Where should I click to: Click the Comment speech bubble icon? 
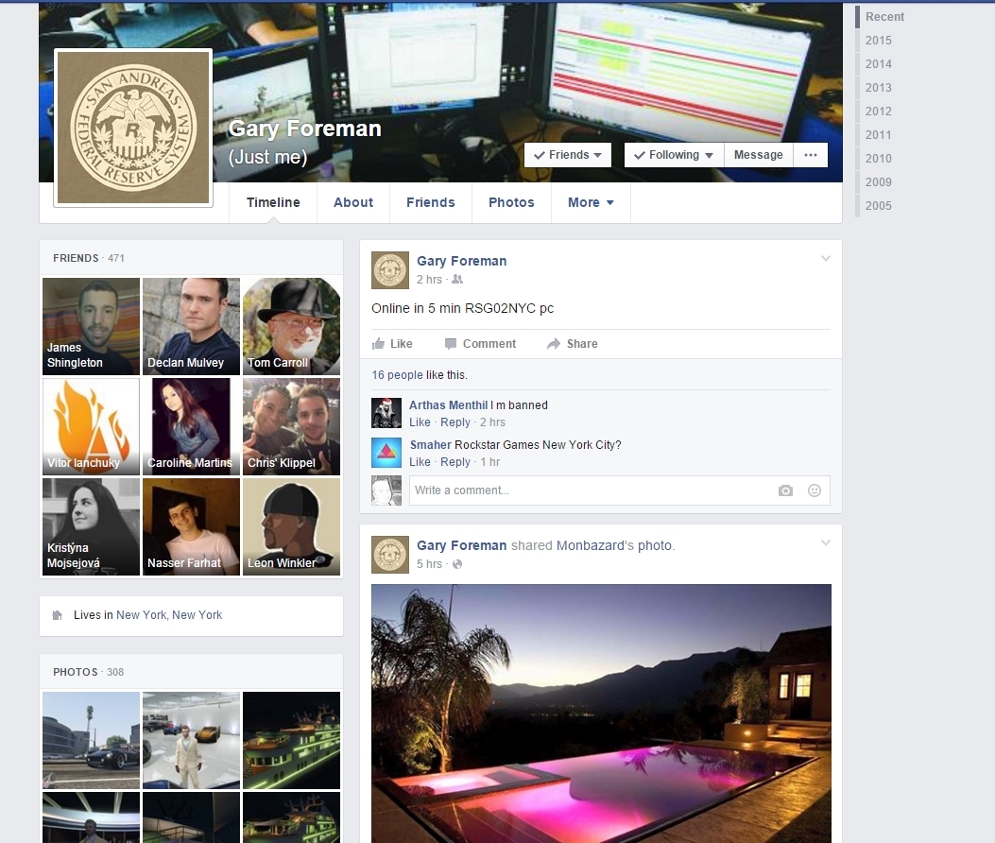coord(451,344)
